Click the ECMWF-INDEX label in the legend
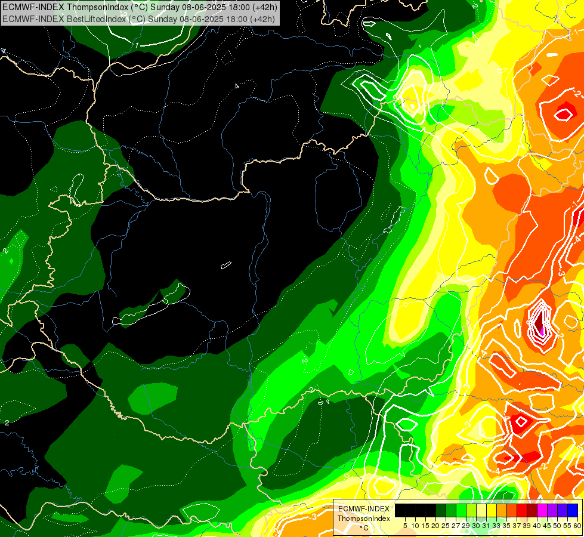This screenshot has width=584, height=537. 364,509
